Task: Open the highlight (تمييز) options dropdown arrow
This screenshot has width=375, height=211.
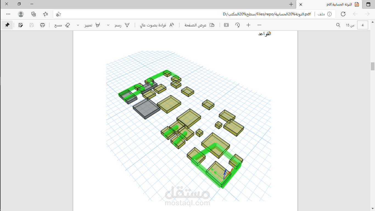Action: pos(78,25)
